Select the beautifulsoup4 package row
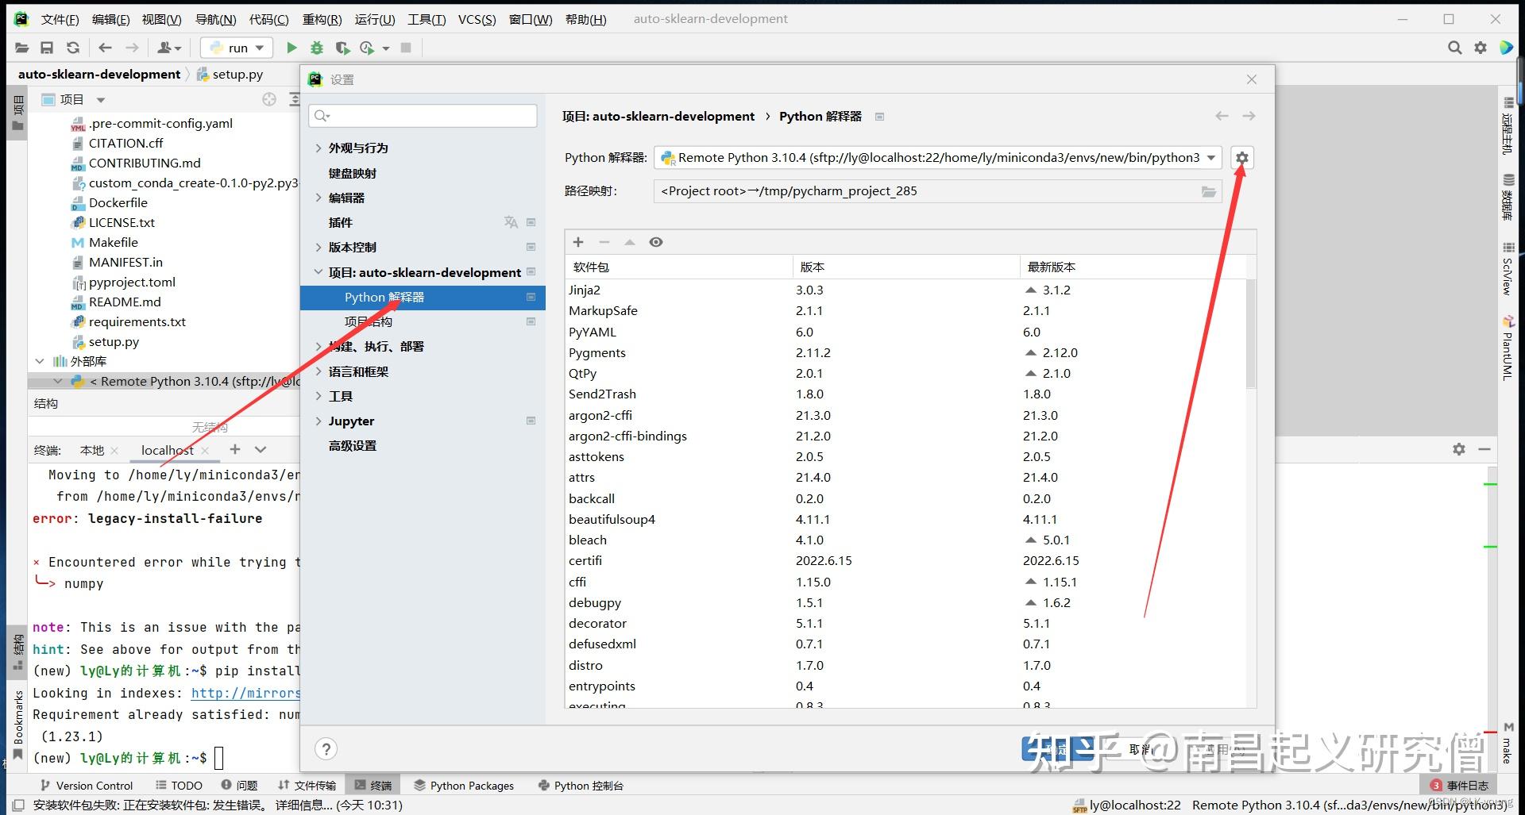This screenshot has height=815, width=1525. [x=905, y=520]
